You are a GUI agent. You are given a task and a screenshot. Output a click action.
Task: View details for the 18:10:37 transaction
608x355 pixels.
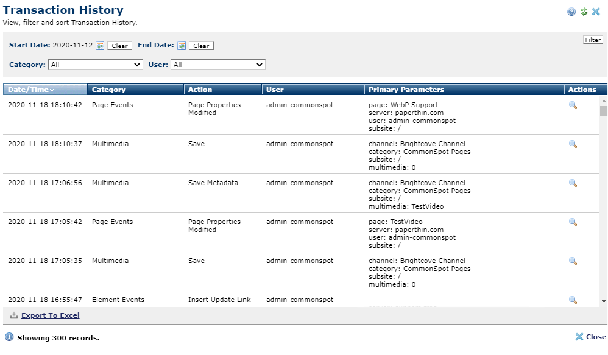tap(573, 144)
